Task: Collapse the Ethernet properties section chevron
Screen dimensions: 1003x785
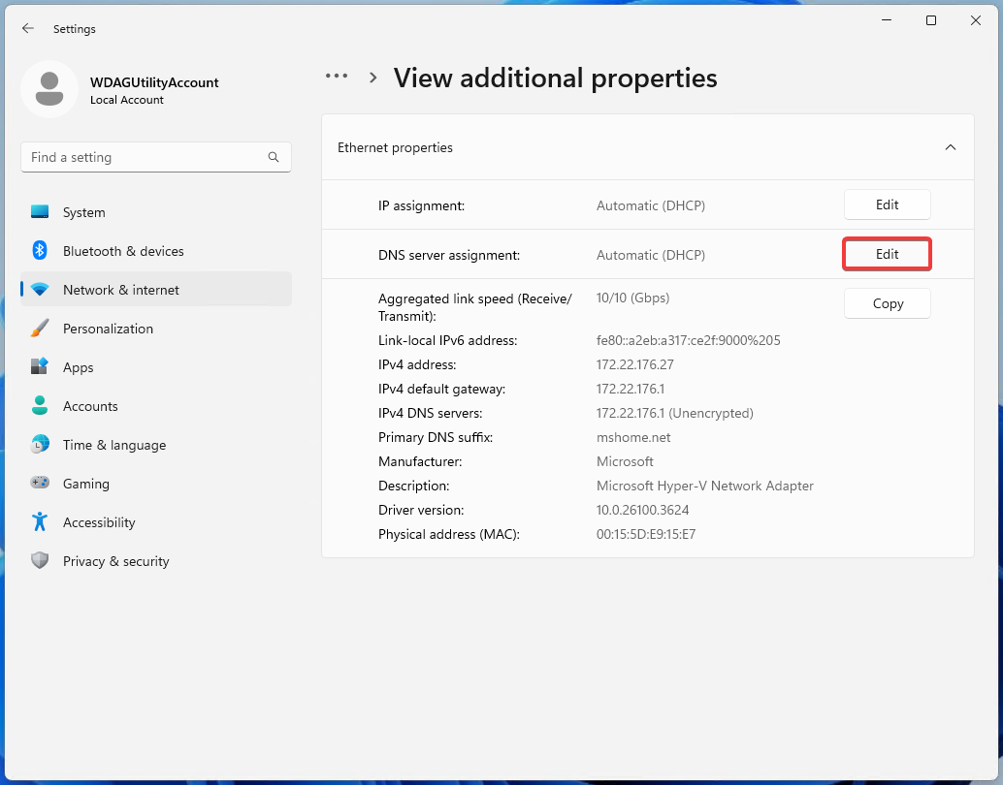Action: (950, 147)
